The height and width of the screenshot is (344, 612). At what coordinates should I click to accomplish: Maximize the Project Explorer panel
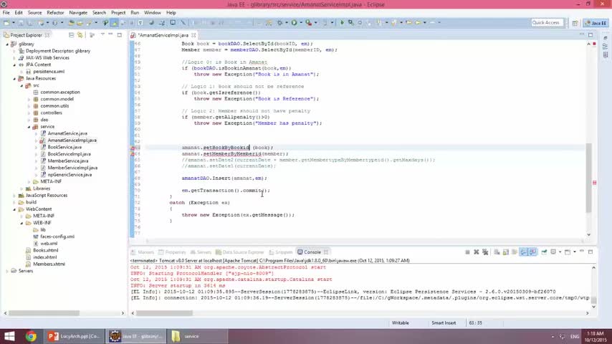(x=120, y=35)
